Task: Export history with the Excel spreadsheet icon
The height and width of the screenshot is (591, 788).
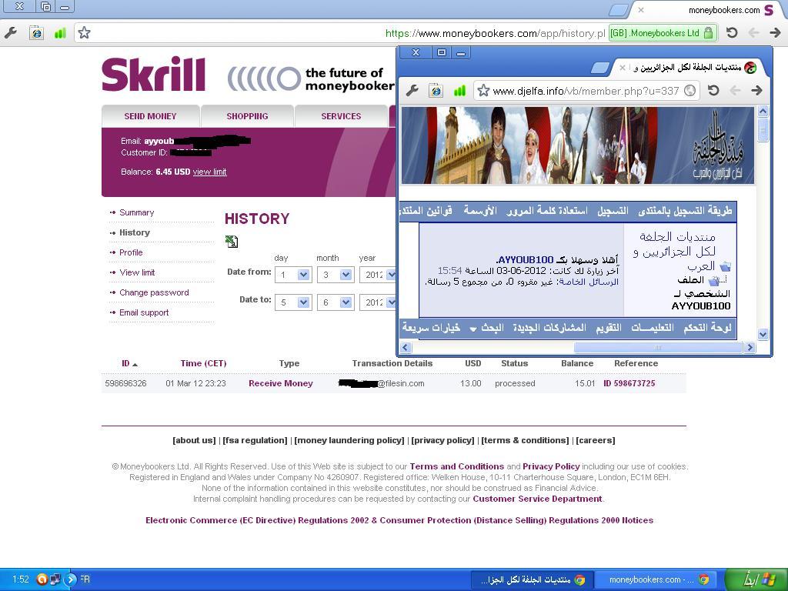Action: pos(232,242)
